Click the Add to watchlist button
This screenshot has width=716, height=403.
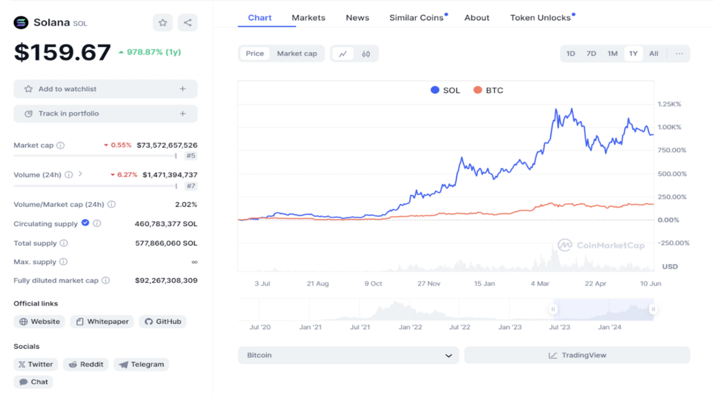click(106, 89)
